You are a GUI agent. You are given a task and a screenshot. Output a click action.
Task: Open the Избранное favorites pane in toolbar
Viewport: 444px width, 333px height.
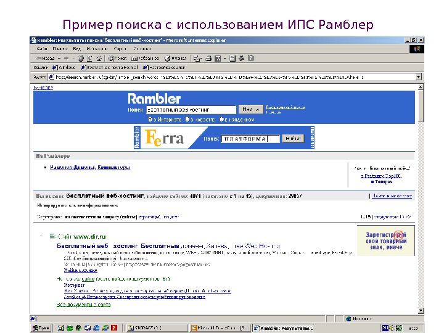coord(146,59)
